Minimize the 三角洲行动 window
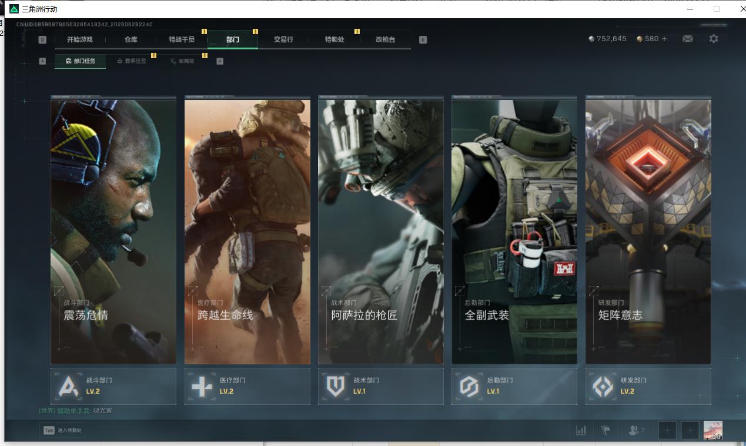This screenshot has width=746, height=446. [690, 9]
